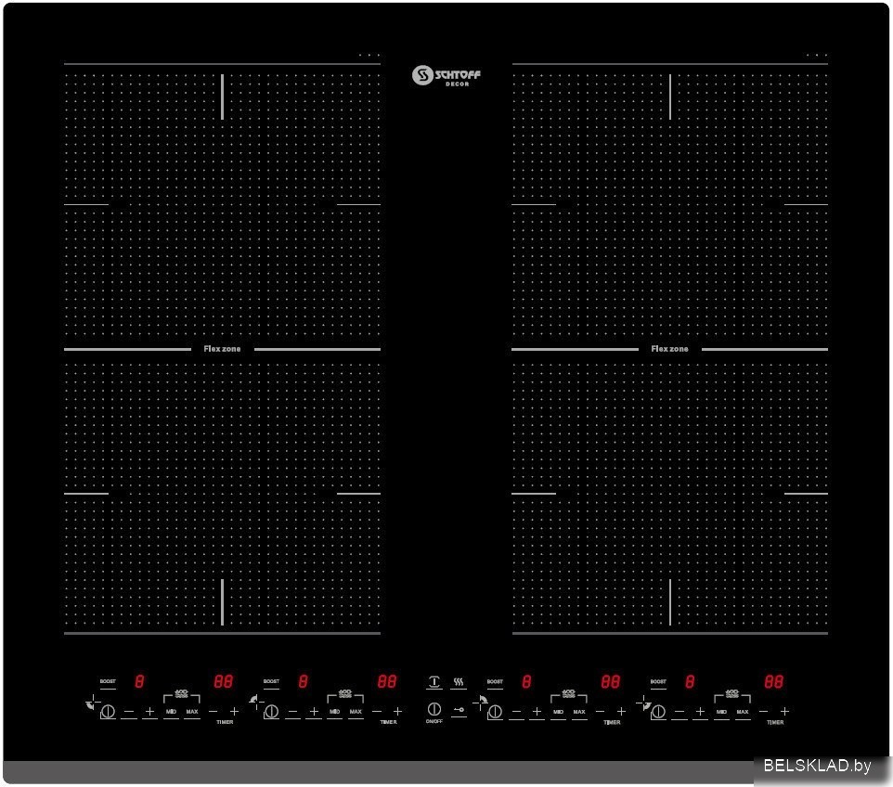Tap the left Flex zone label

tap(222, 349)
